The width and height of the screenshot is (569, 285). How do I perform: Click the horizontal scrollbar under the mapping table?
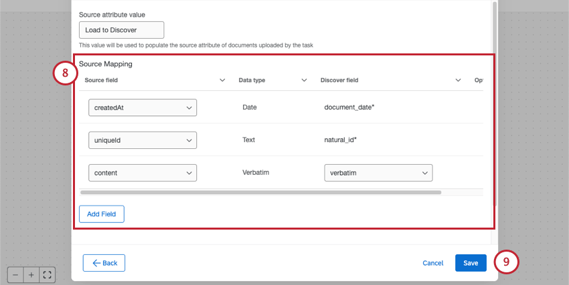coord(260,192)
